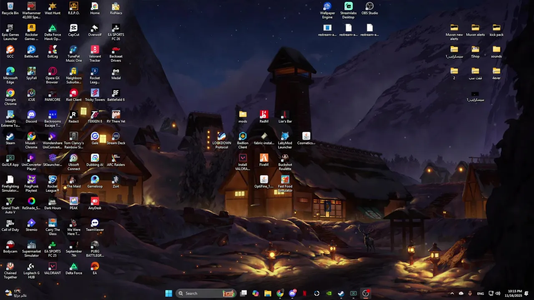Screen dimensions: 534x300
Task: Launch Buckshot Roulette from the desktop
Action: tap(285, 162)
